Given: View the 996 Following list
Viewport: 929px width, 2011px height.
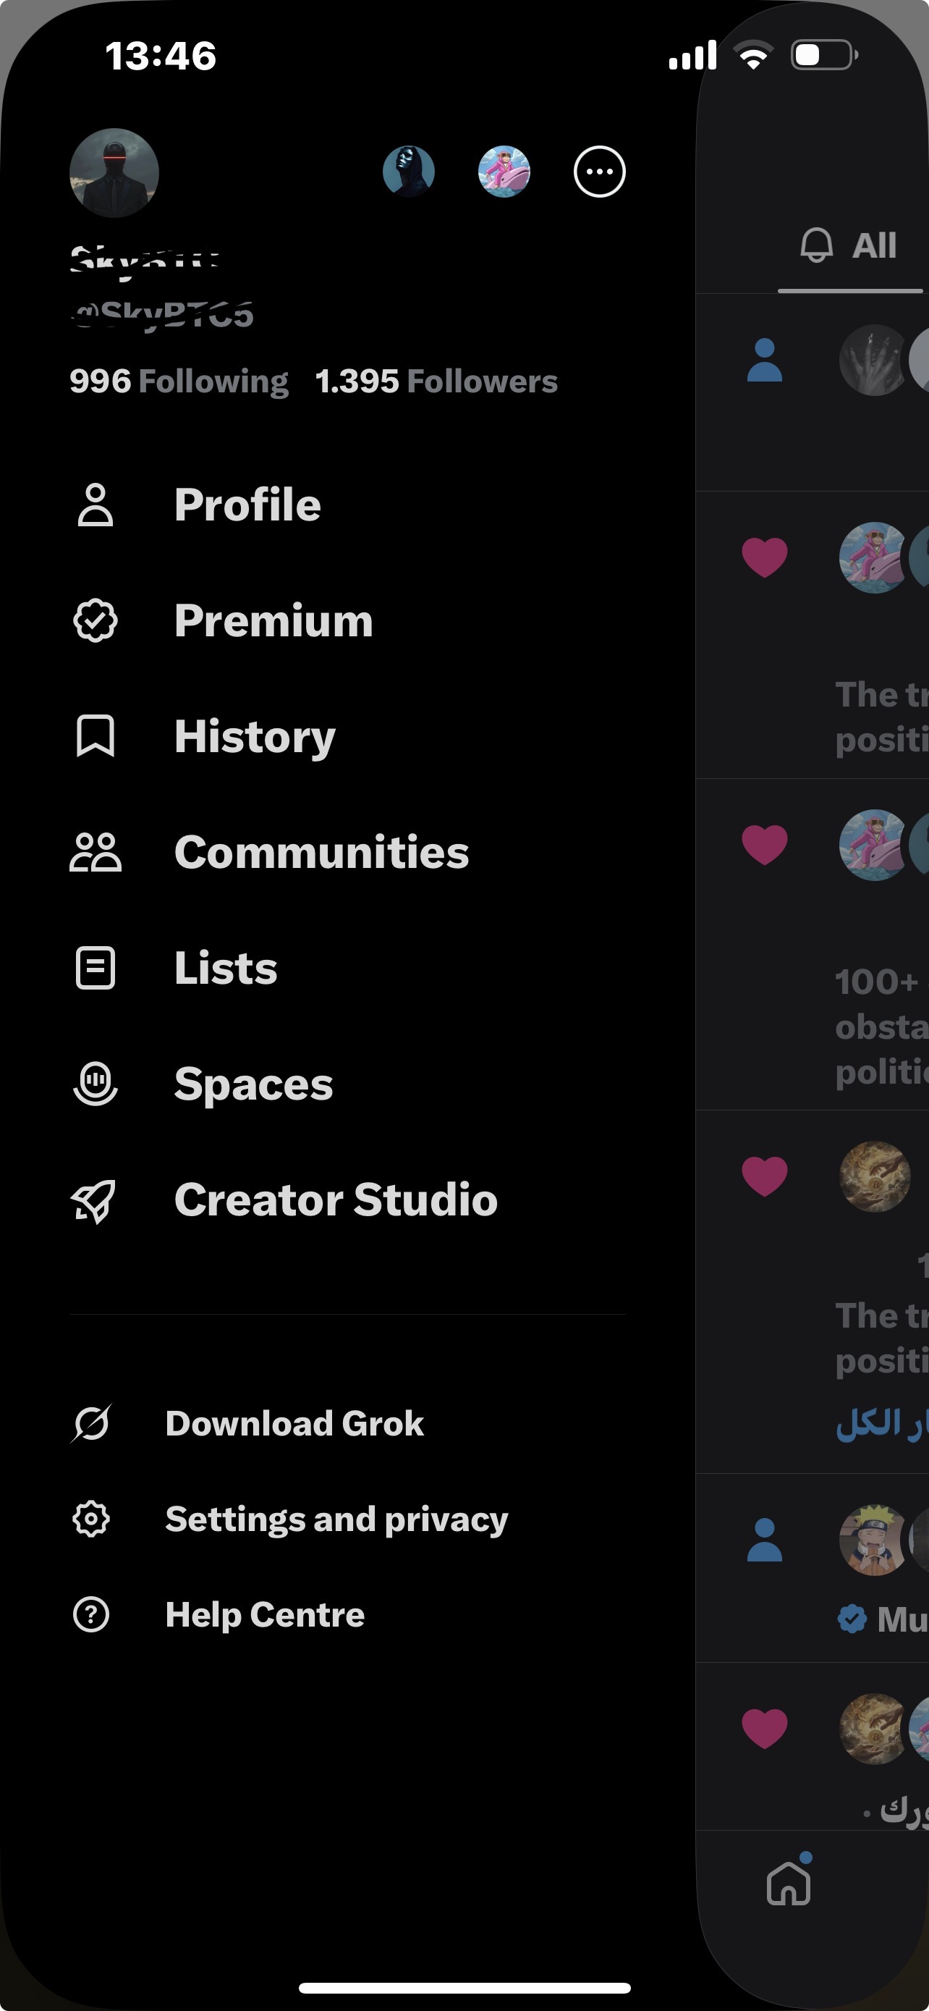Looking at the screenshot, I should [x=179, y=381].
